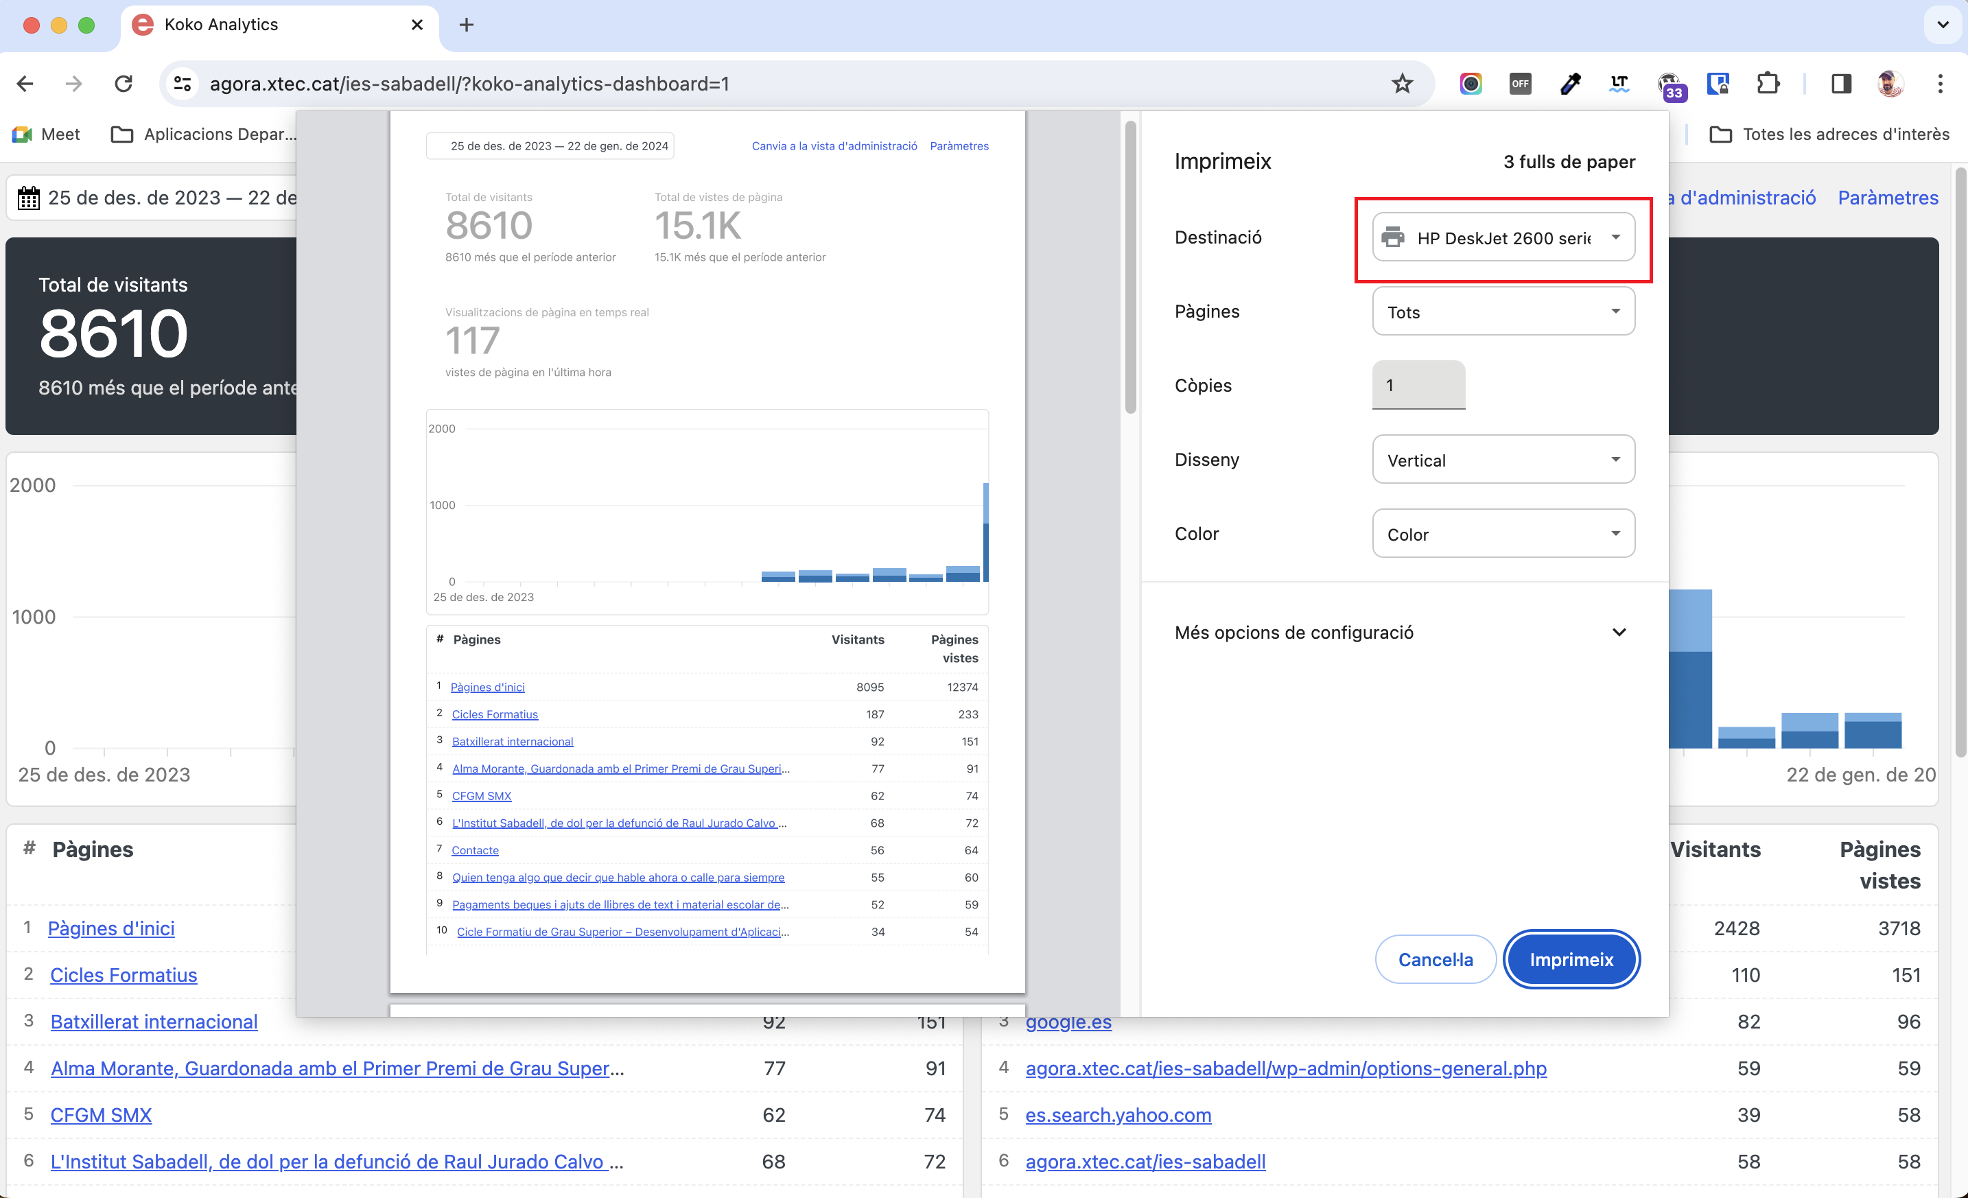Screen dimensions: 1968x1198
Task: Click the print preview vertical scrollbar
Action: [x=1130, y=268]
